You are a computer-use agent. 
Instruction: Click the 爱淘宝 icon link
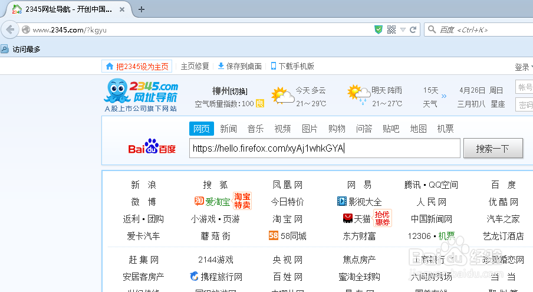(212, 202)
